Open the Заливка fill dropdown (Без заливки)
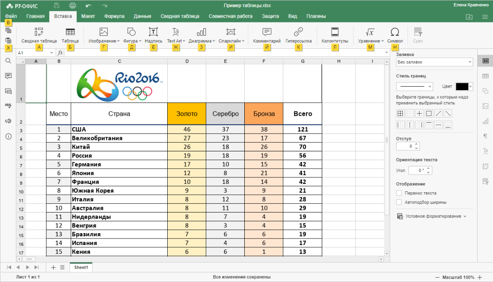The height and width of the screenshot is (282, 493). [434, 62]
